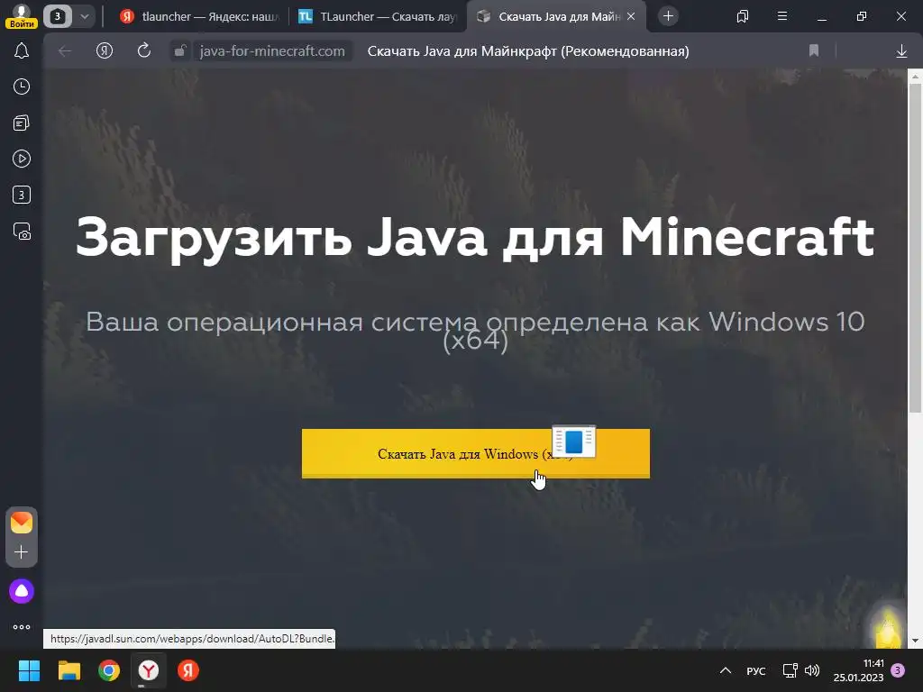The height and width of the screenshot is (692, 923).
Task: Open browsing history clock icon
Action: (22, 87)
